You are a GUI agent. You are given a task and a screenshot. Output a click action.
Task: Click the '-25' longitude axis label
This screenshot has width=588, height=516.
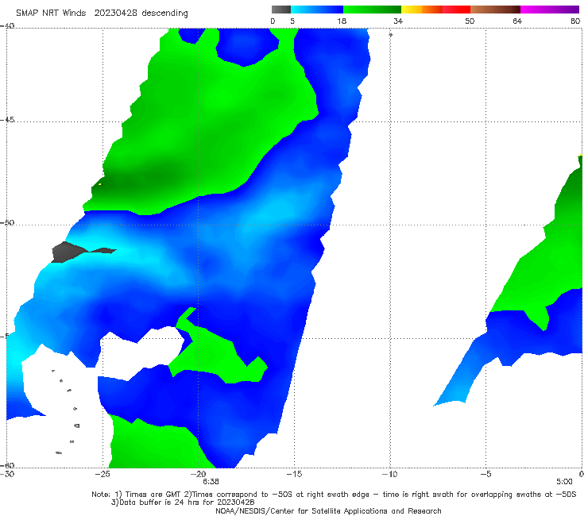(103, 475)
